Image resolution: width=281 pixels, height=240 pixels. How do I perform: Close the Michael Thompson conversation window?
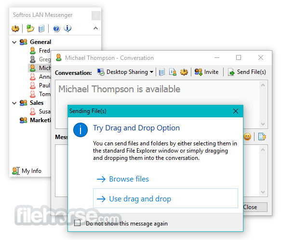[x=261, y=57]
